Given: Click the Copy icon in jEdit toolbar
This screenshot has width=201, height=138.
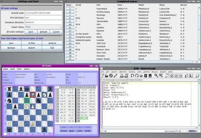Looking at the screenshot, I should (x=146, y=76).
